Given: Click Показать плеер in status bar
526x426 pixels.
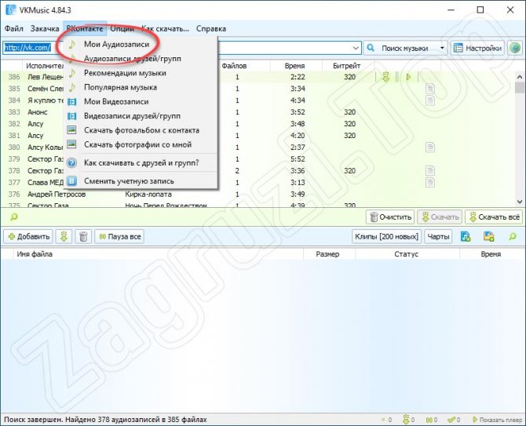Looking at the screenshot, I should click(x=497, y=420).
